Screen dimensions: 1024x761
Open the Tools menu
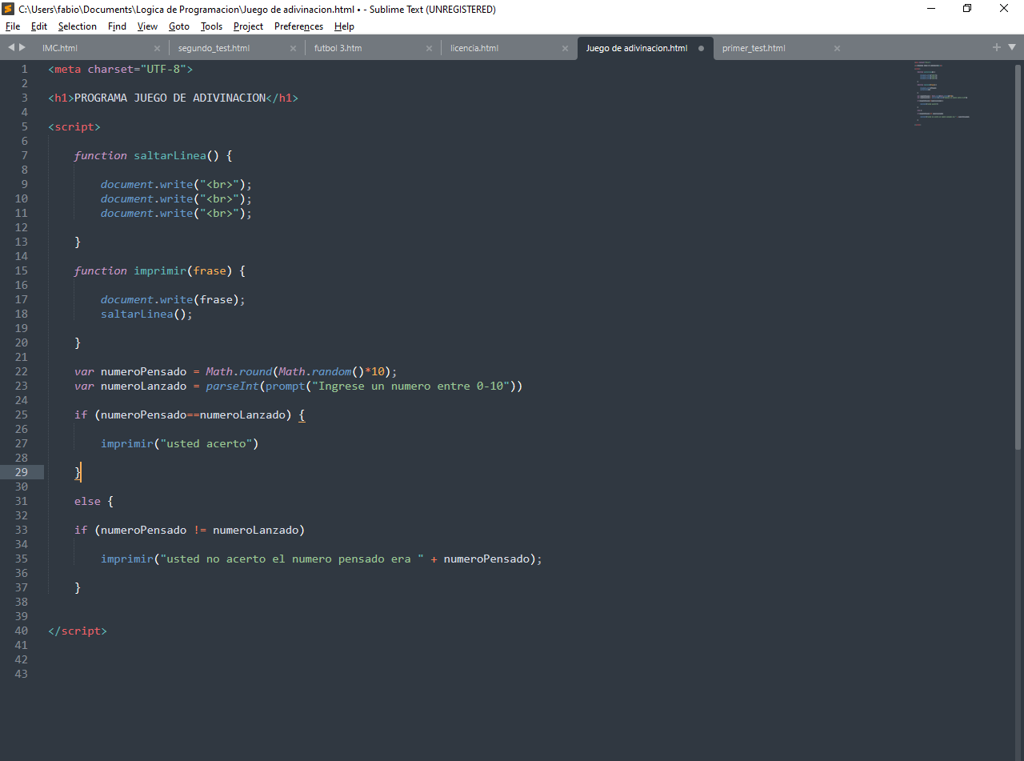coord(211,26)
